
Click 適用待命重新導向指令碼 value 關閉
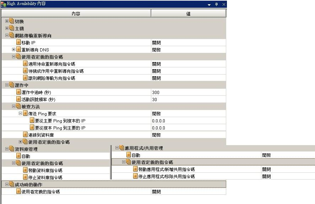coord(156,64)
